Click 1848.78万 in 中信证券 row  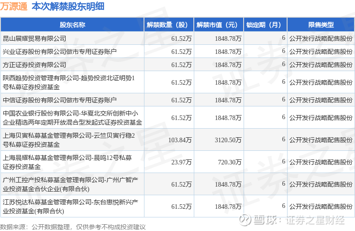[x=228, y=100]
